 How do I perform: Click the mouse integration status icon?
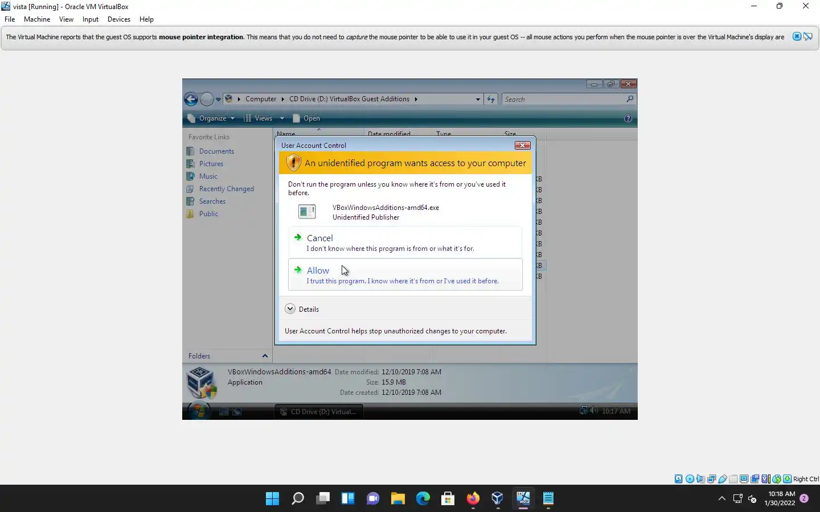[776, 479]
